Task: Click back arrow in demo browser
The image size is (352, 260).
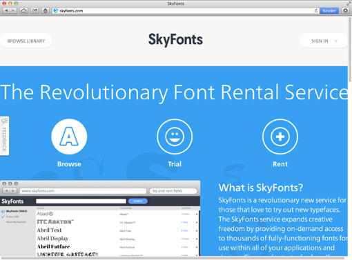Action: pos(6,191)
